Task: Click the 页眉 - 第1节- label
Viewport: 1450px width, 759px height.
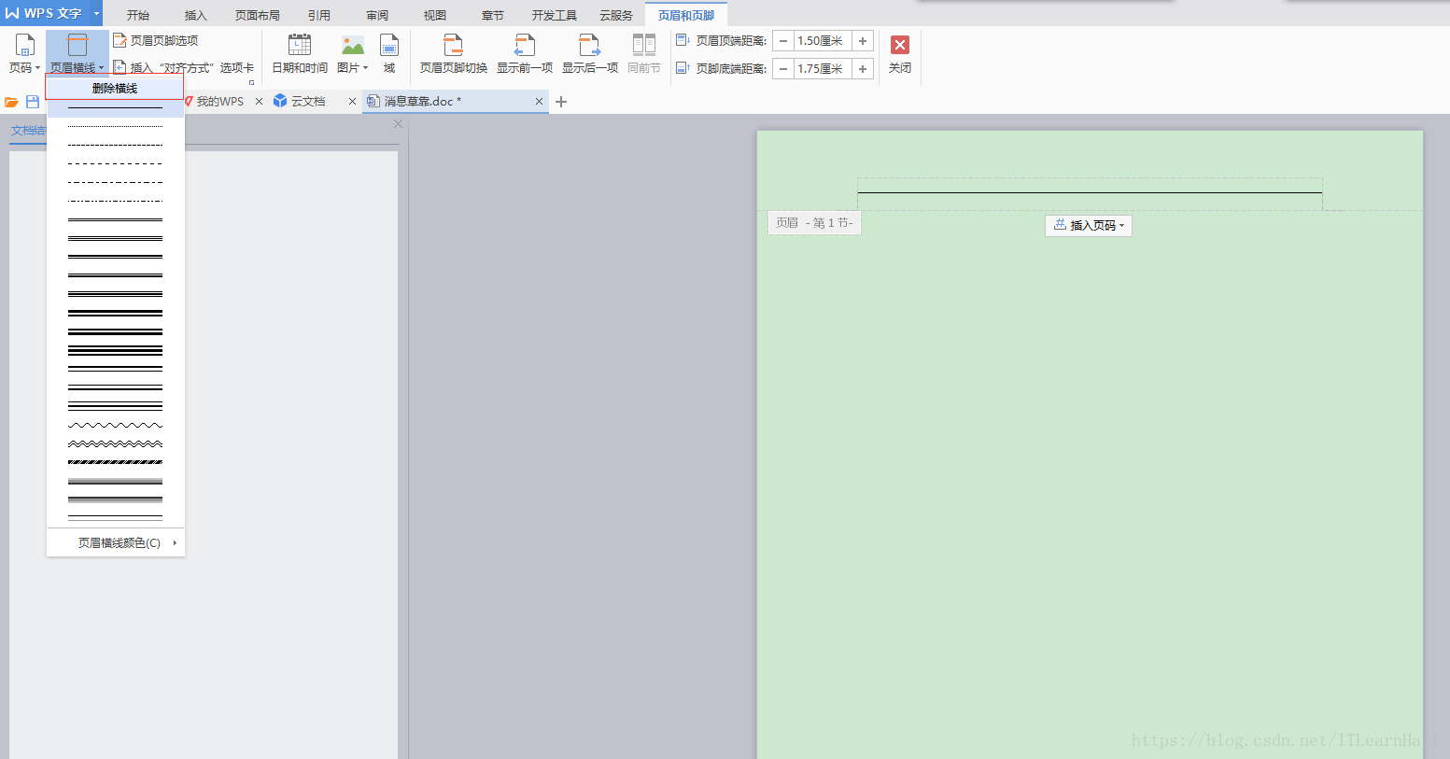Action: (x=814, y=223)
